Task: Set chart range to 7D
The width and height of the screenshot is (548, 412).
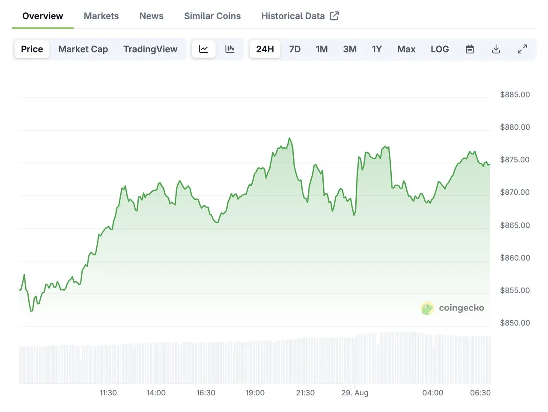Action: pos(295,49)
